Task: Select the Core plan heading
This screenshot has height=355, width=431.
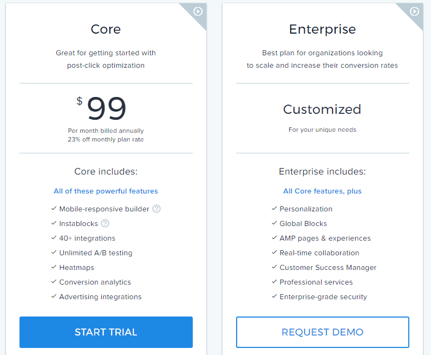Action: coord(106,29)
